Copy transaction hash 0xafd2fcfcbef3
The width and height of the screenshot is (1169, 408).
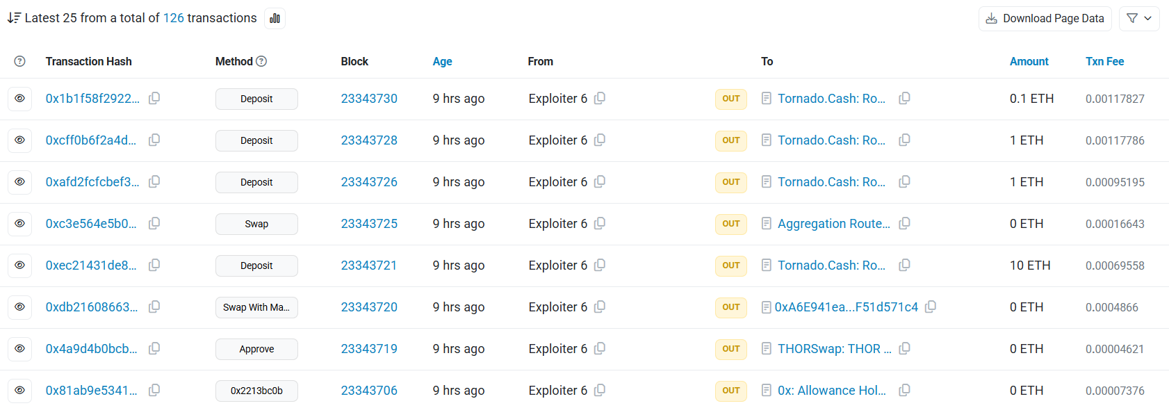[x=154, y=181]
